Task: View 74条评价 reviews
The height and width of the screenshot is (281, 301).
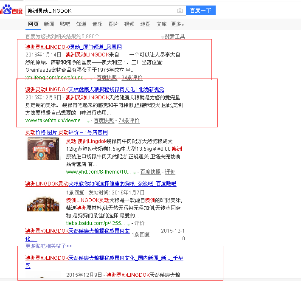Action: (129, 121)
